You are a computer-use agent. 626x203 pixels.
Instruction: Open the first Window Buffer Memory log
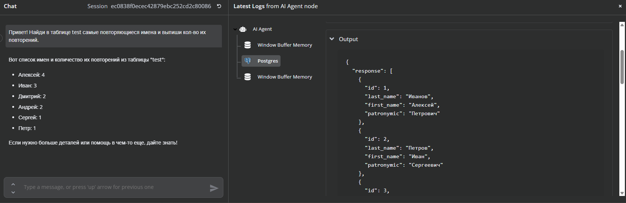(285, 45)
